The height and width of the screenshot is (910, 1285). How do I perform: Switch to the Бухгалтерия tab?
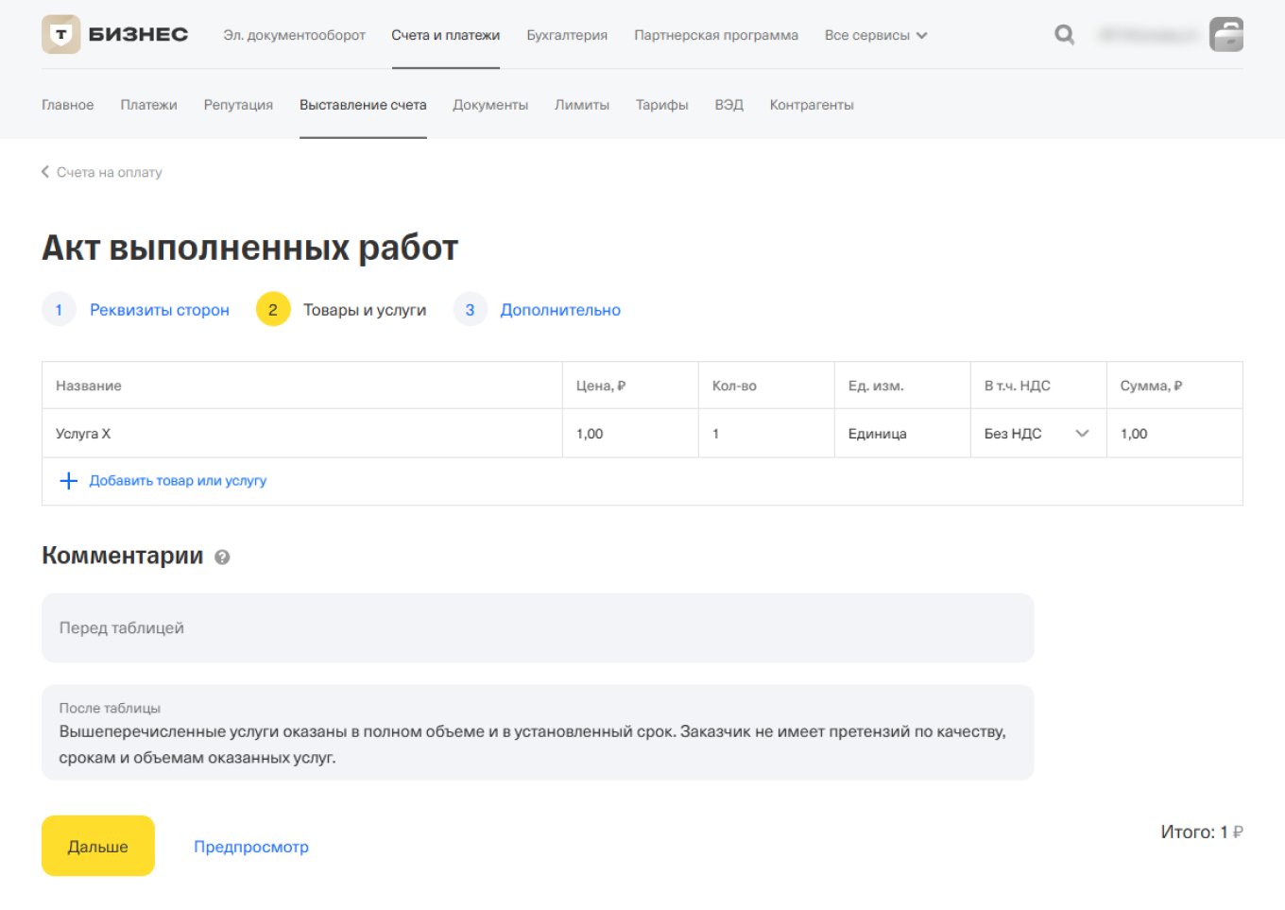click(567, 35)
